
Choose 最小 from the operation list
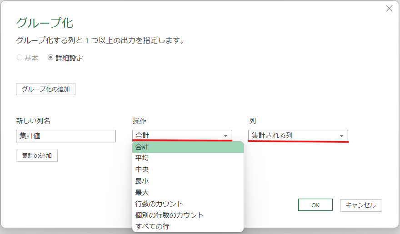click(188, 181)
